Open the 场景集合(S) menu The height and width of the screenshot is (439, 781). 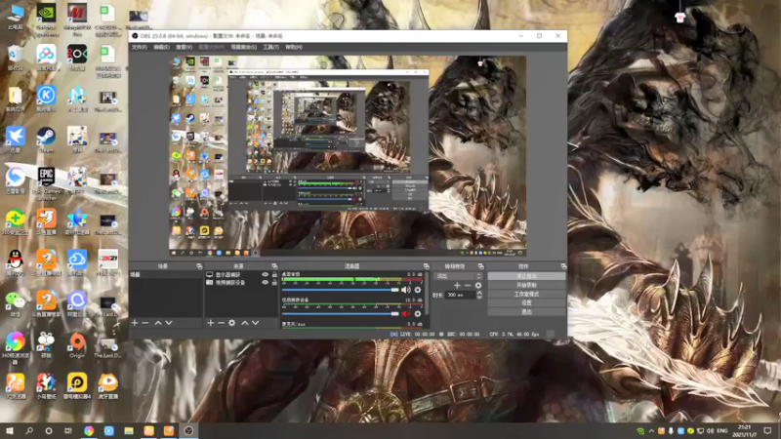point(243,47)
